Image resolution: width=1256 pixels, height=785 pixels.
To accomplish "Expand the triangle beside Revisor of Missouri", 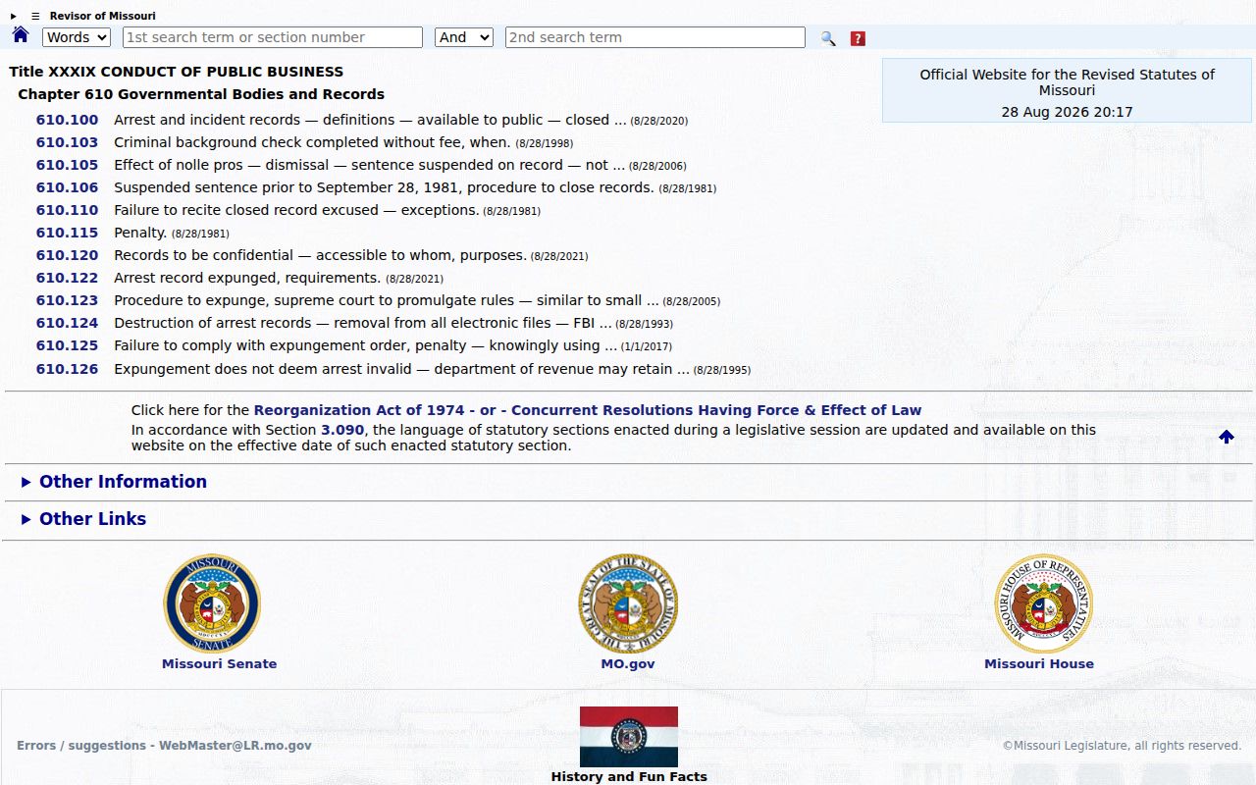I will (14, 16).
